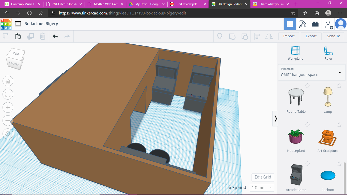The image size is (347, 195).
Task: Click the Import button
Action: 289,36
